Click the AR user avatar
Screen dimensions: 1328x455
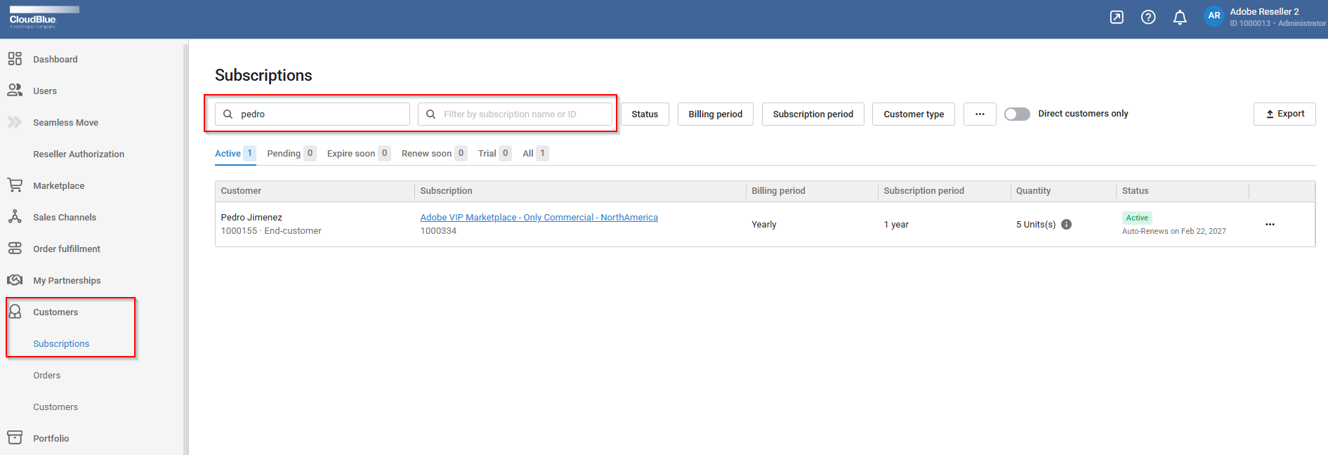point(1214,16)
